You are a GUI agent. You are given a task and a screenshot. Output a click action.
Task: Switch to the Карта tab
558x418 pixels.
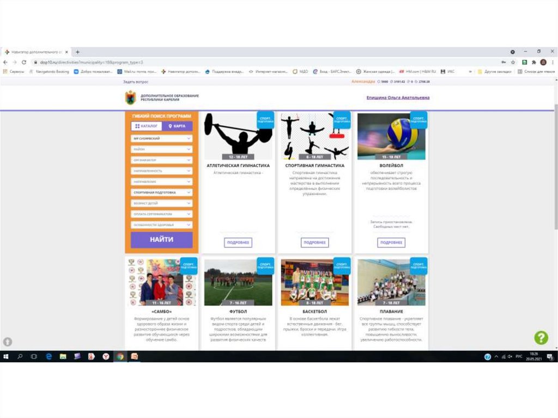[177, 126]
